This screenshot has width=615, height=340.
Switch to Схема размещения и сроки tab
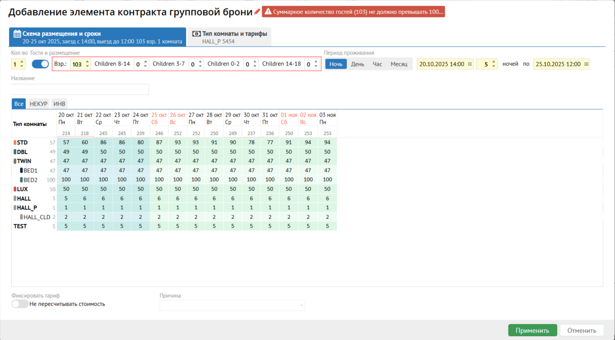click(x=97, y=37)
